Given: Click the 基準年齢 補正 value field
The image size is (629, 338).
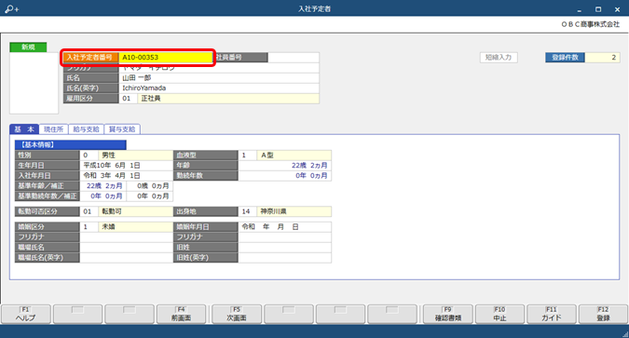Looking at the screenshot, I should coord(150,186).
